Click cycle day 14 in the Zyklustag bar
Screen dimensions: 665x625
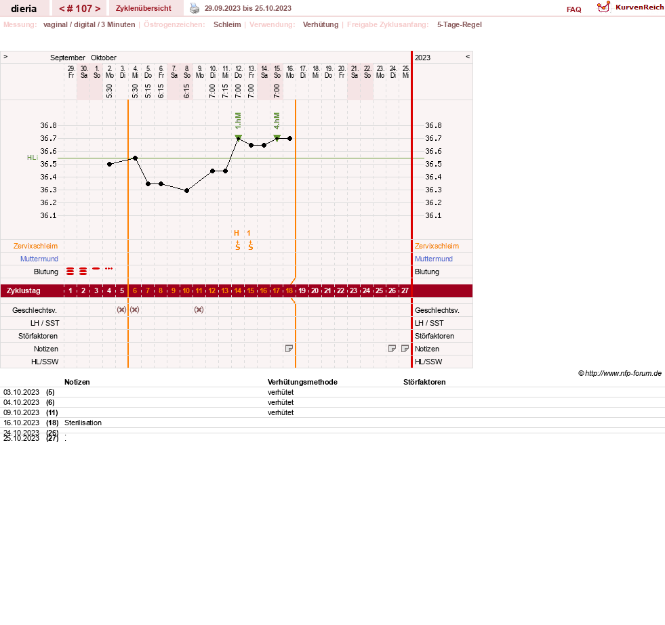coord(238,290)
